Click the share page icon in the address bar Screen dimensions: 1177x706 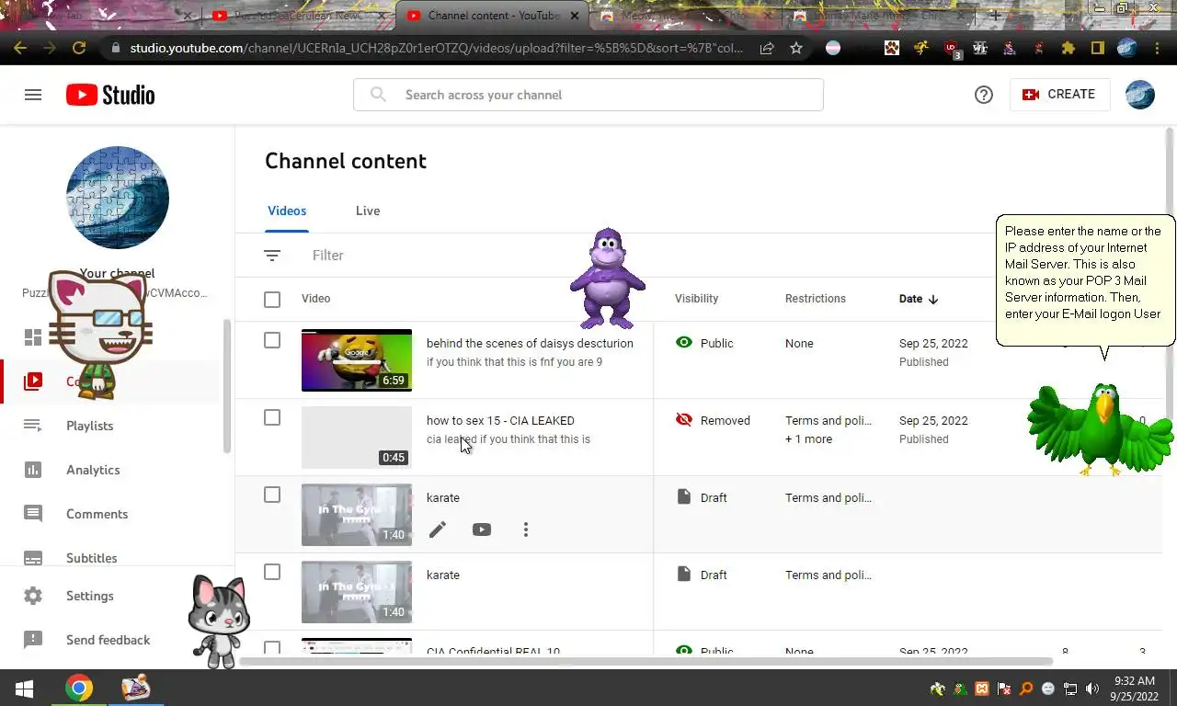point(767,48)
